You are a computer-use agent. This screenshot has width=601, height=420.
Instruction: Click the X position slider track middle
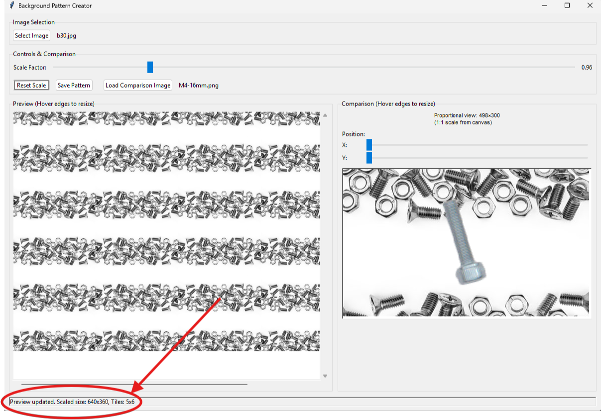tap(477, 145)
